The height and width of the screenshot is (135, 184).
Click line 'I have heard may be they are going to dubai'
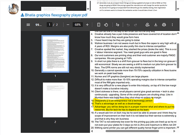coord(117,40)
